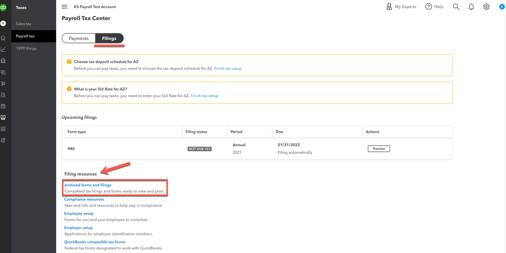The image size is (506, 253).
Task: Open the notifications bell
Action: pyautogui.click(x=471, y=7)
